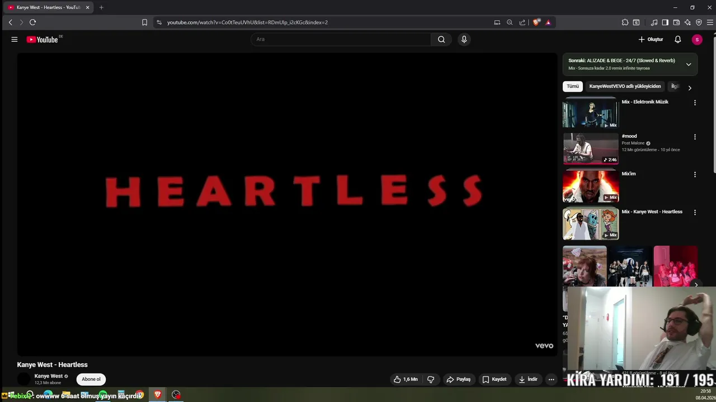
Task: Advance the Shorts shelf with its arrow
Action: pyautogui.click(x=696, y=285)
